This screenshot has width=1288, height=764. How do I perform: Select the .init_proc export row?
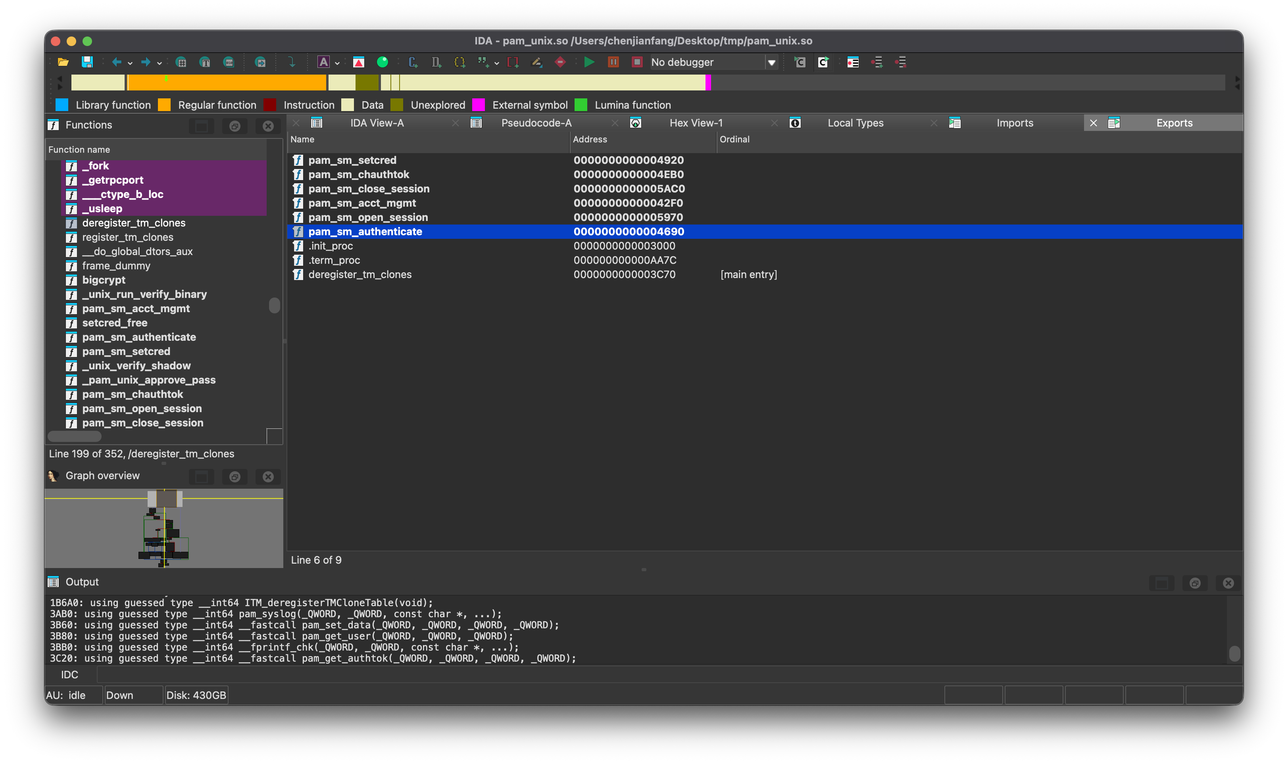point(765,246)
